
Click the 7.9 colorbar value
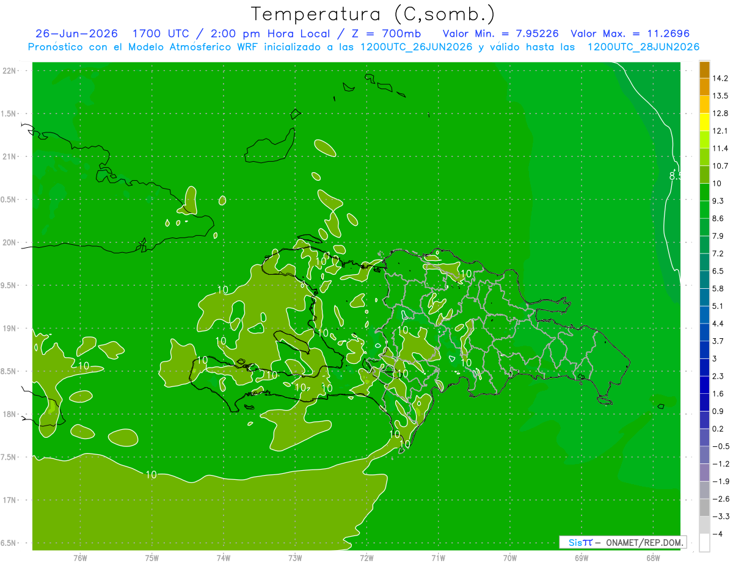(x=718, y=236)
